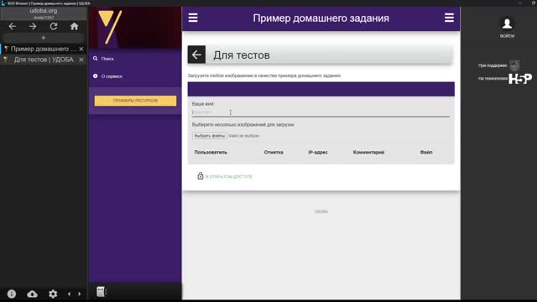Click the cloud download icon
This screenshot has width=537, height=302.
pyautogui.click(x=32, y=294)
